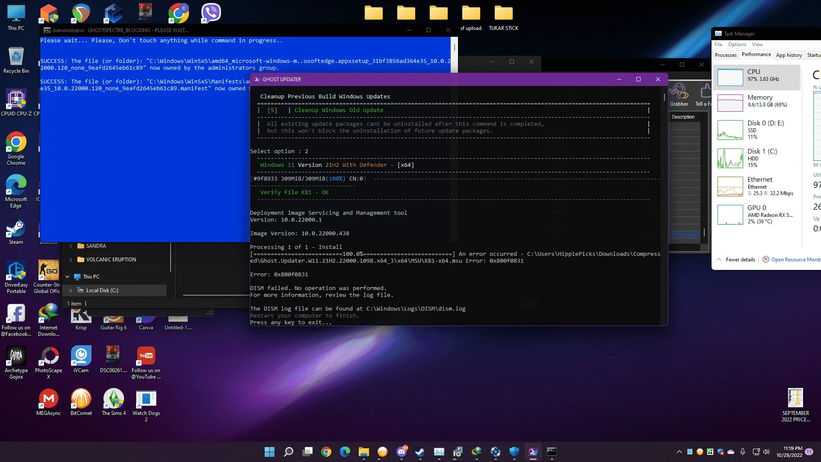This screenshot has height=462, width=821.
Task: Open Google Chrome desktop shortcut
Action: pos(16,148)
